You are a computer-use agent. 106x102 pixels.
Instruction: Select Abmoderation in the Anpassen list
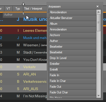pos(73,12)
